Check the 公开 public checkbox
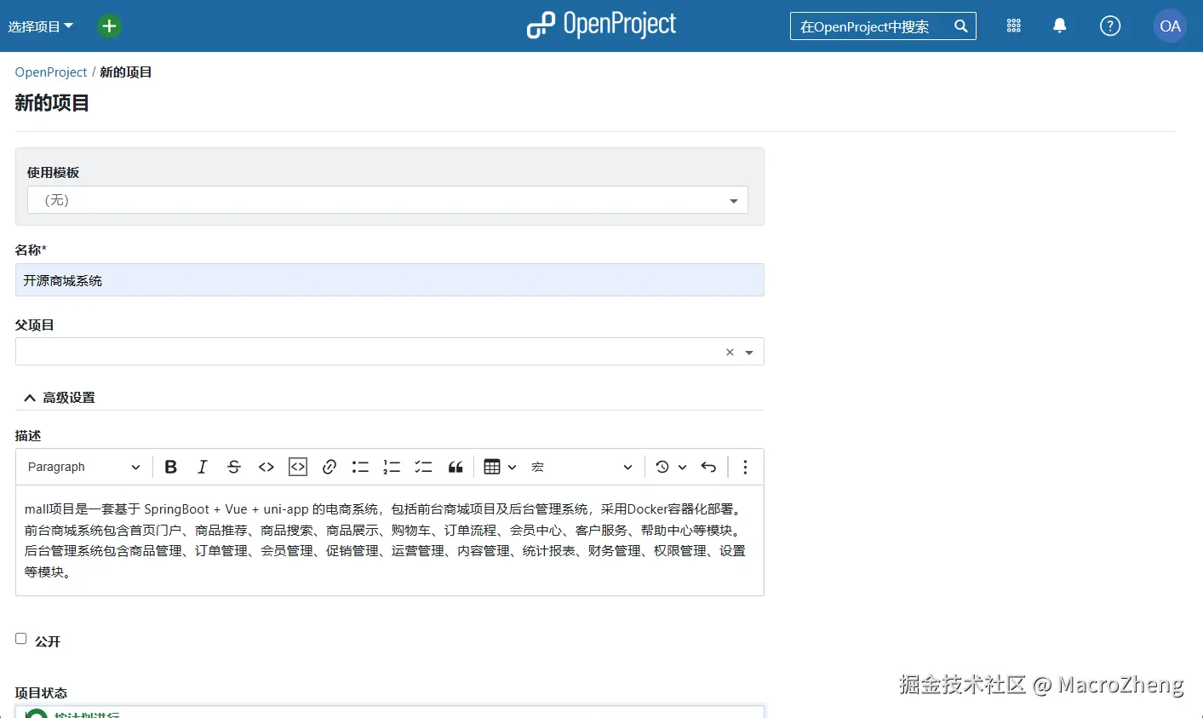This screenshot has width=1203, height=718. [x=21, y=639]
